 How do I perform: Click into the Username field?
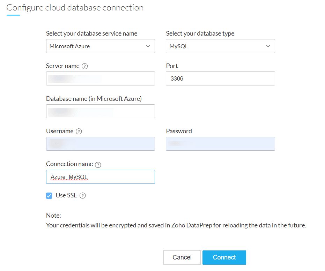100,144
